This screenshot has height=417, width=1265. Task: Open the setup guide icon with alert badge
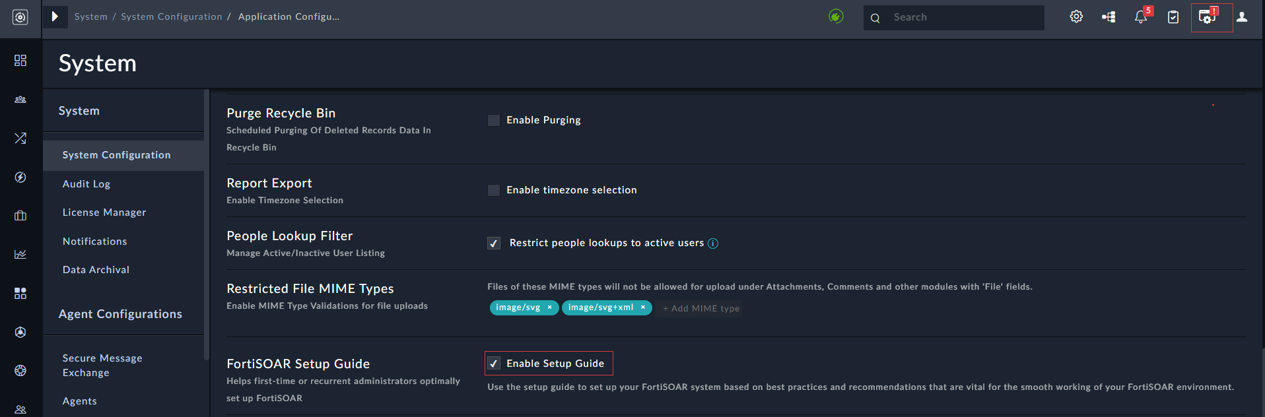tap(1207, 17)
